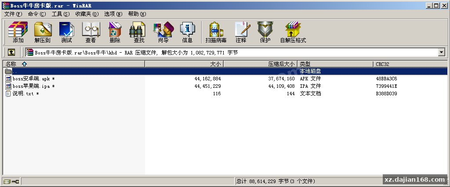Open the 收藏夹(O) menu
Screen dimensions: 450x187
pyautogui.click(x=87, y=14)
